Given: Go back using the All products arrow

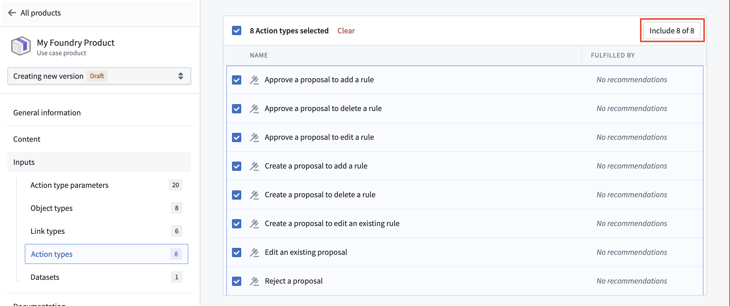Looking at the screenshot, I should tap(12, 13).
